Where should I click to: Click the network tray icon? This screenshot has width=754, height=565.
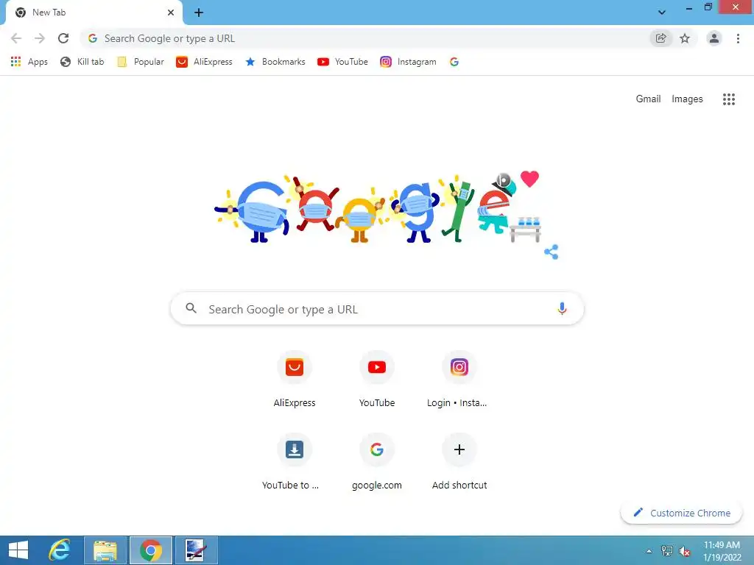[667, 551]
